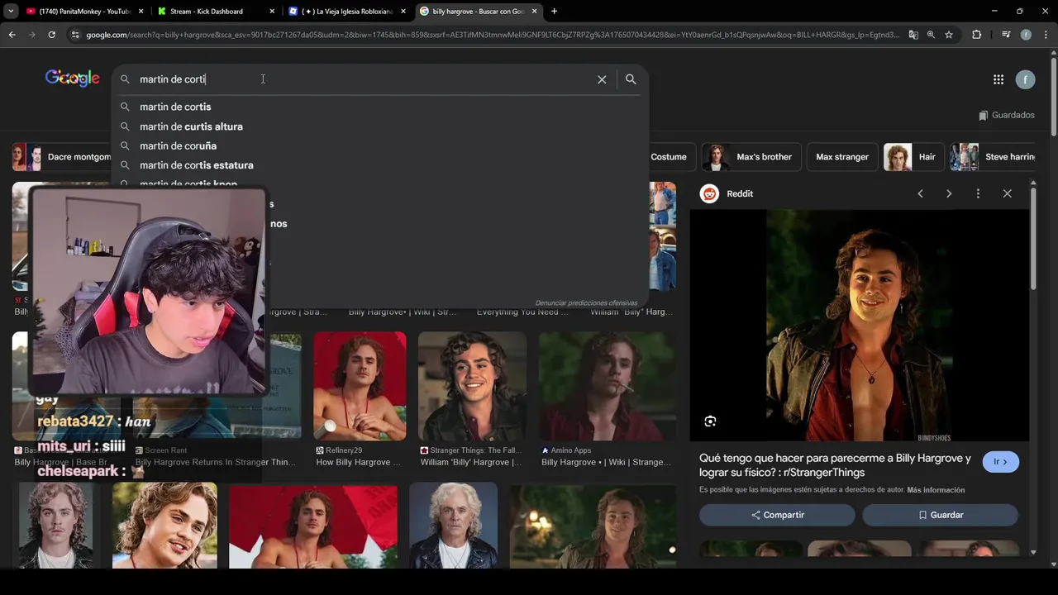
Task: Reload the current page
Action: [x=51, y=35]
